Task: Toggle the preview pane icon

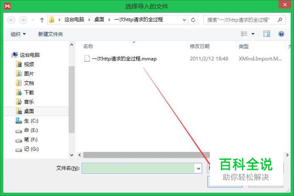Action: tap(266, 34)
